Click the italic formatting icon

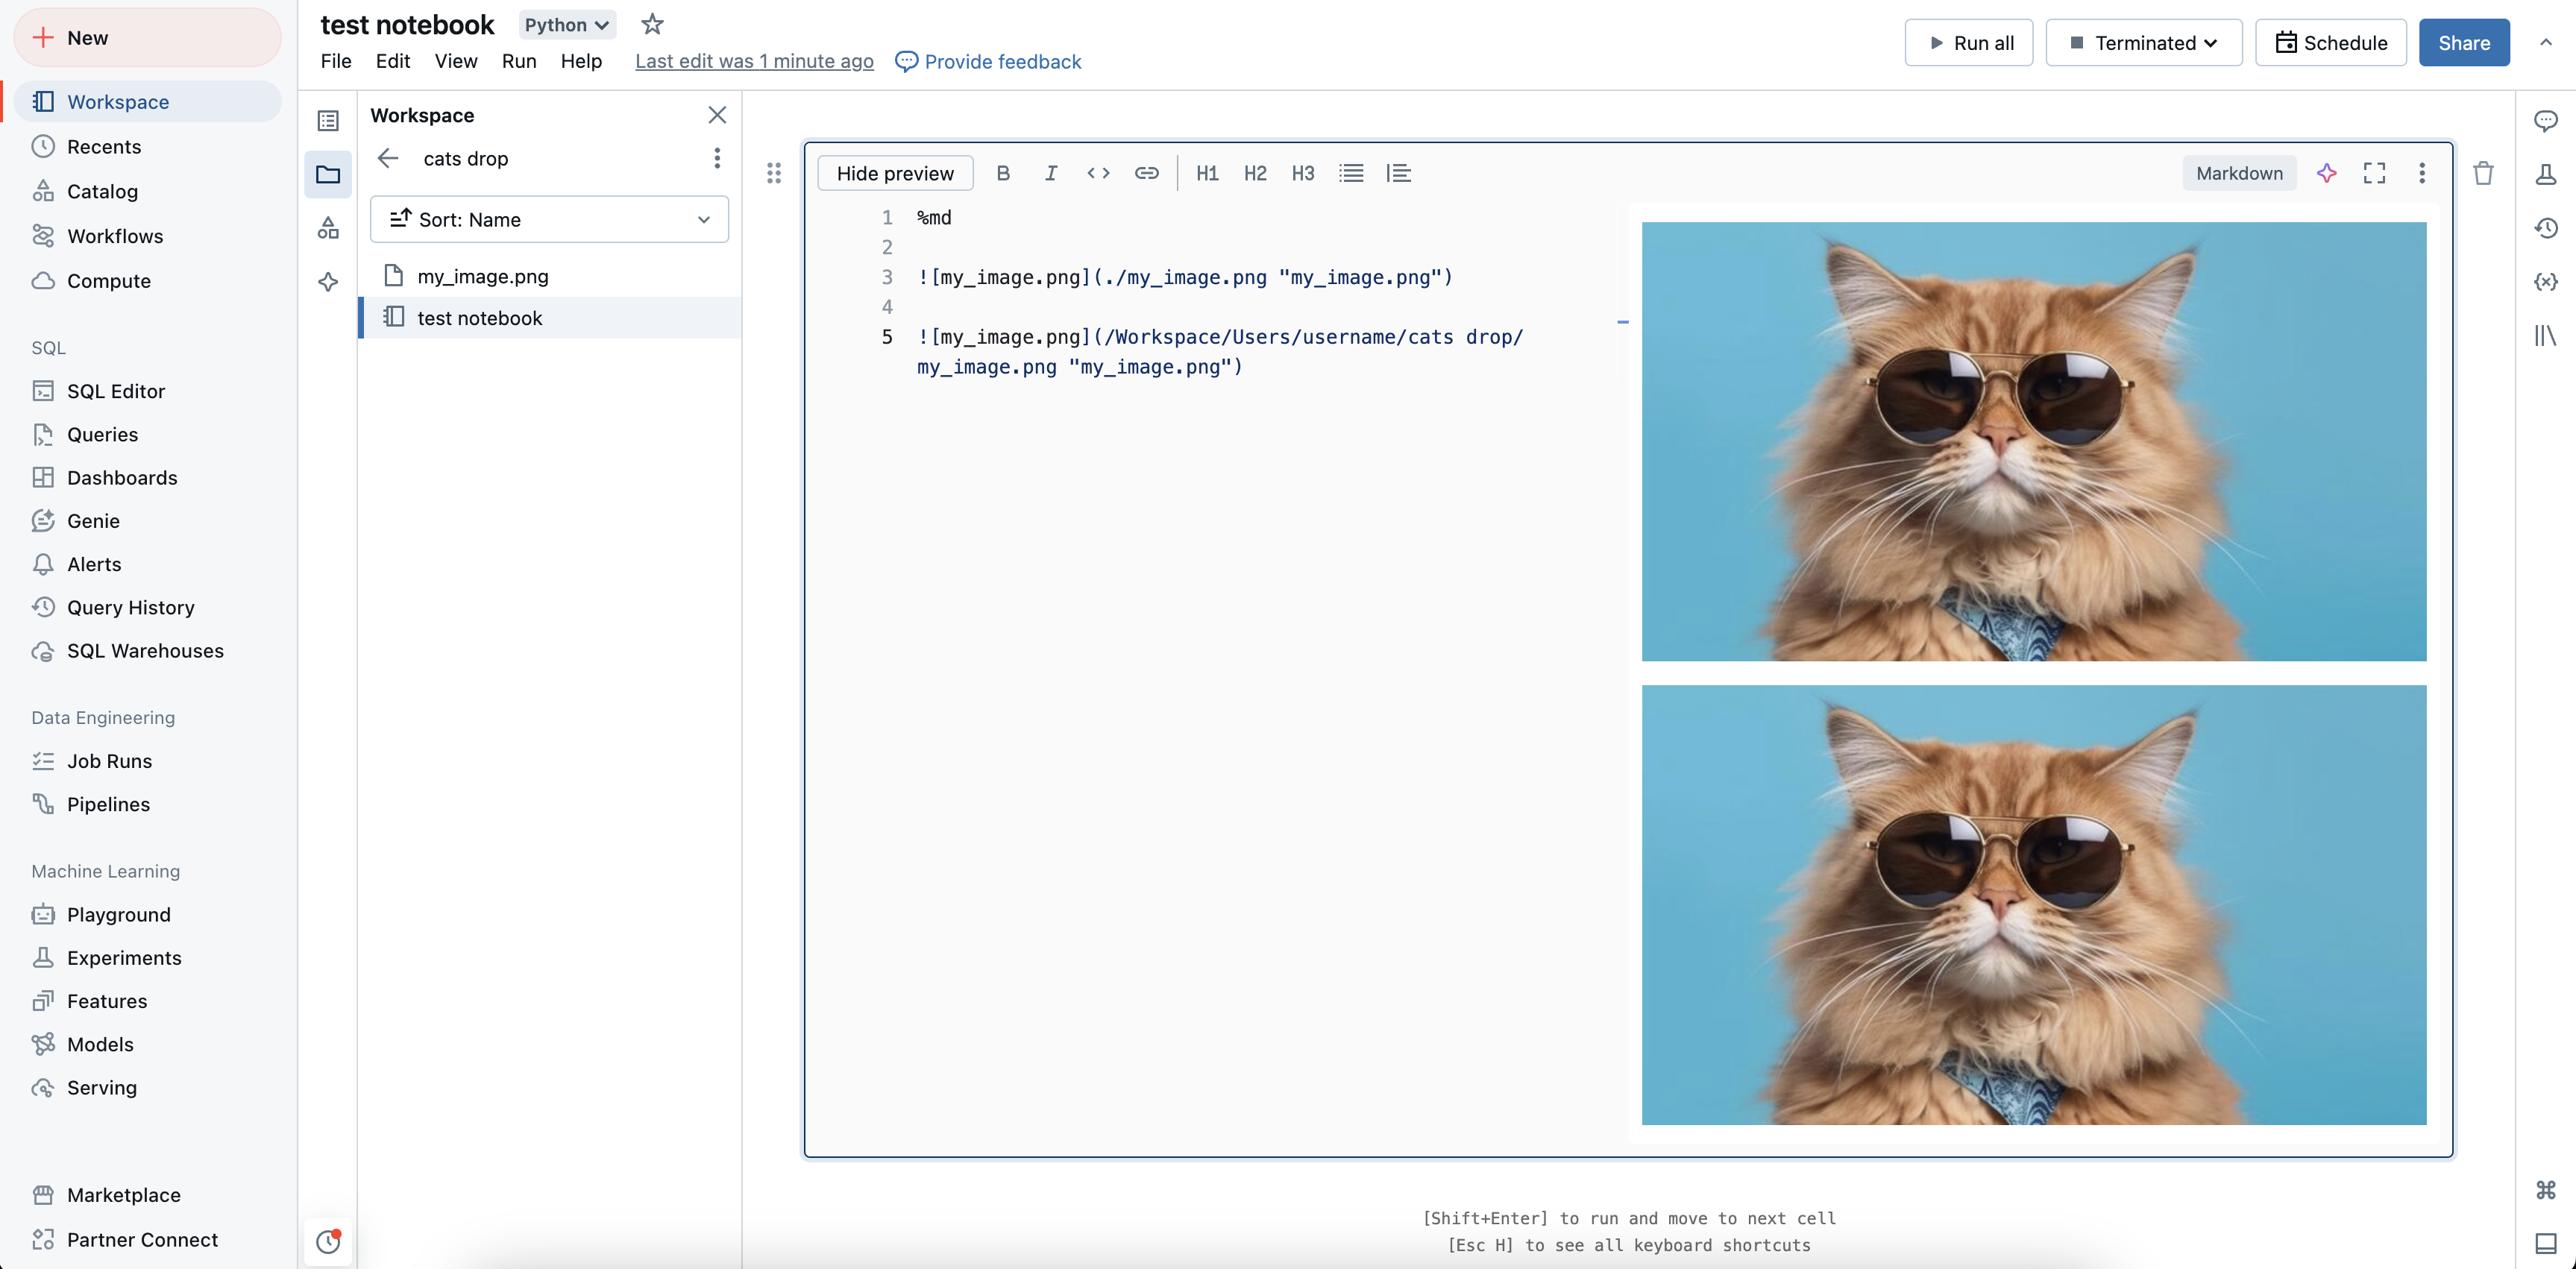1050,172
